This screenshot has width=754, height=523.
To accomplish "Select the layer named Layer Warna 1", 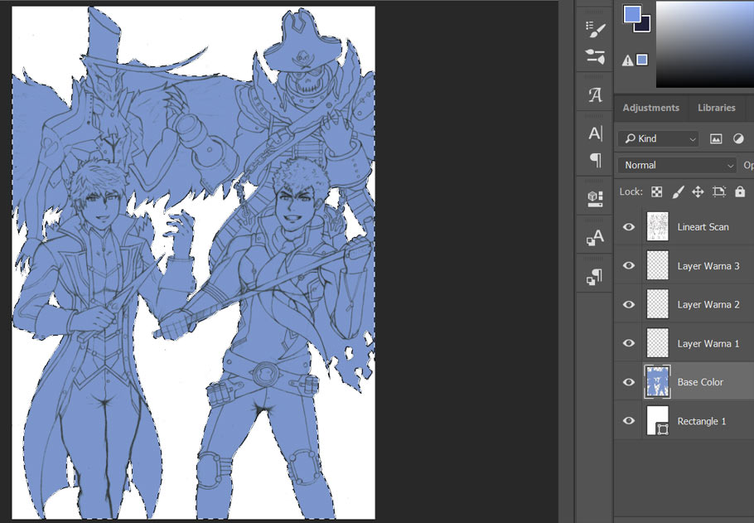I will 708,343.
